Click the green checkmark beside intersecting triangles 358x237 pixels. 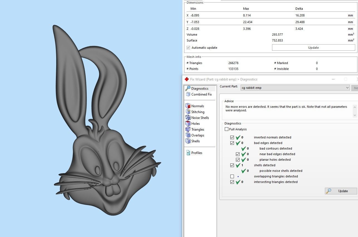238,182
